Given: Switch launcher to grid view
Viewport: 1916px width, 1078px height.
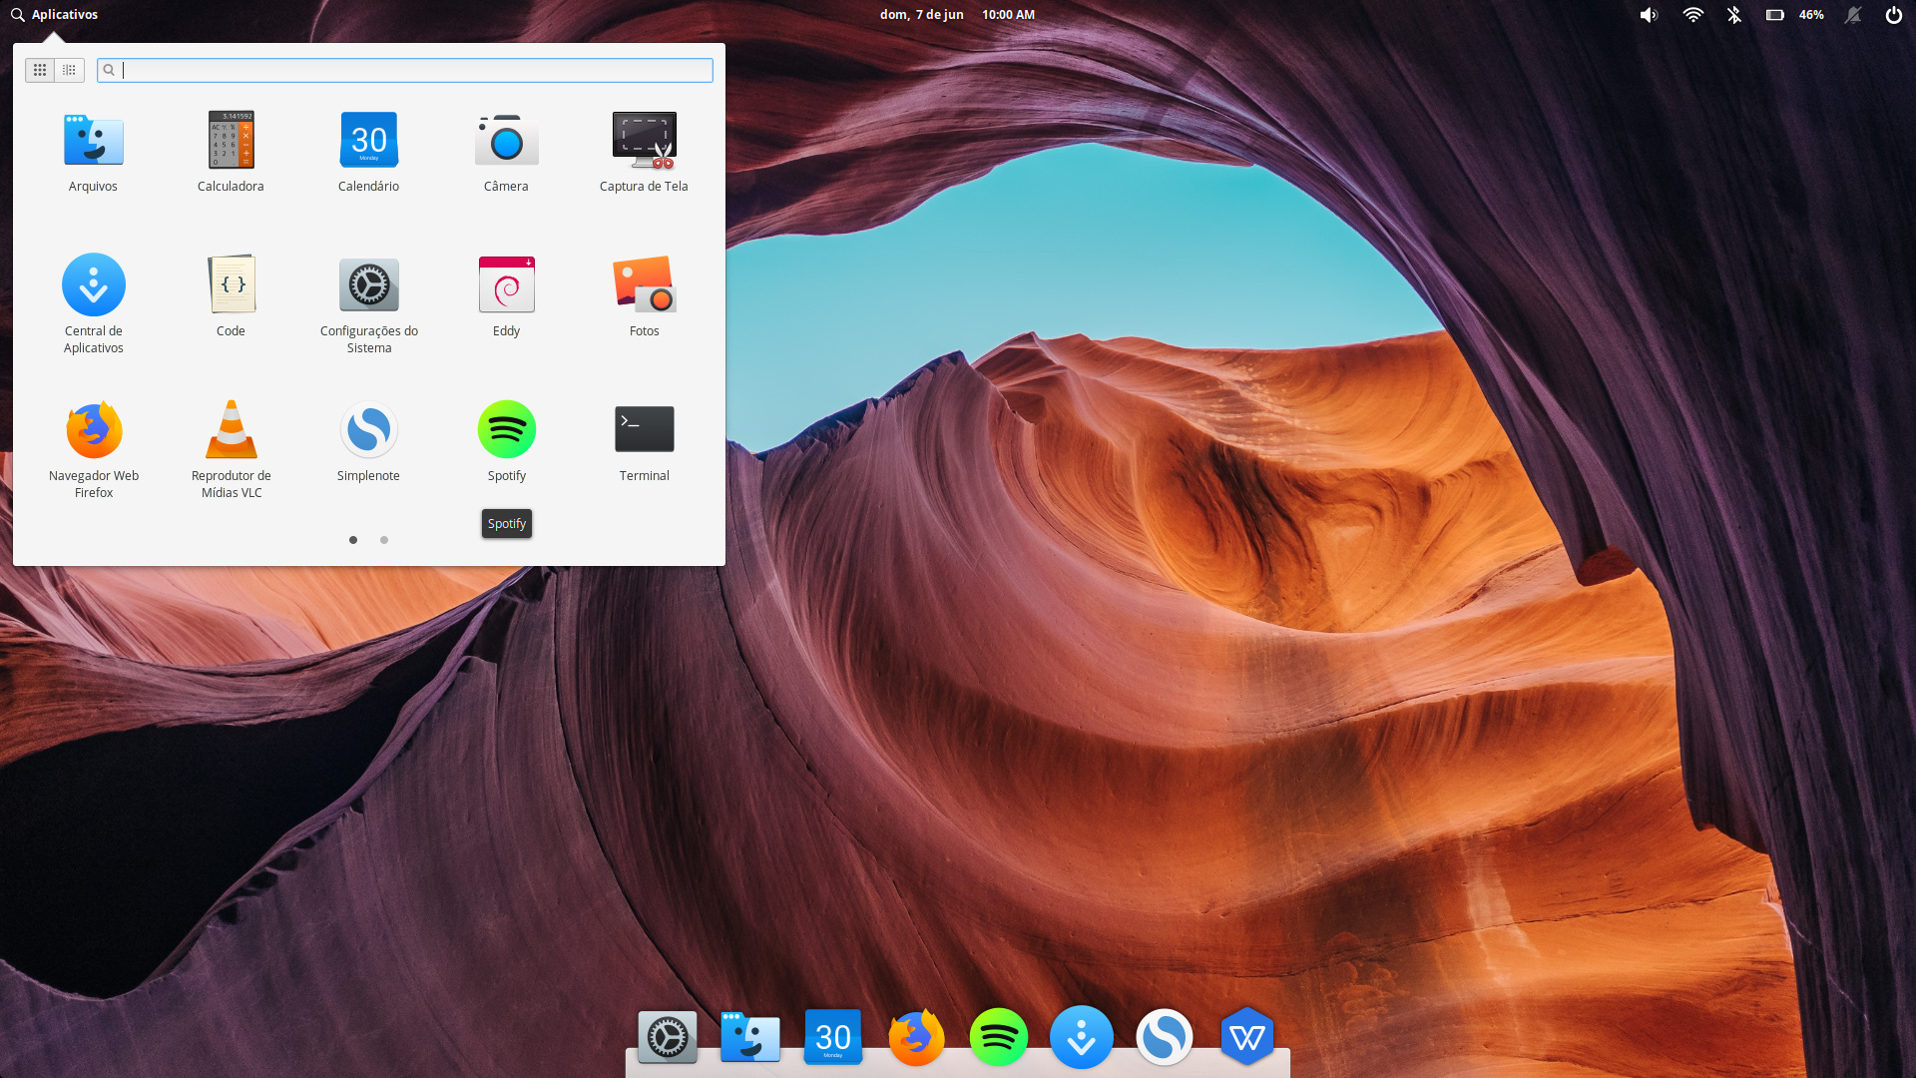Looking at the screenshot, I should click(x=40, y=70).
